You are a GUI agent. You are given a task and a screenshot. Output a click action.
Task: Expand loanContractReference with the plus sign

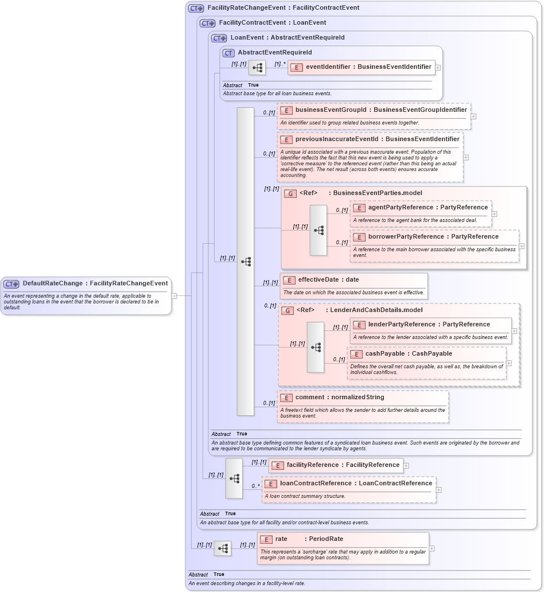pos(438,489)
